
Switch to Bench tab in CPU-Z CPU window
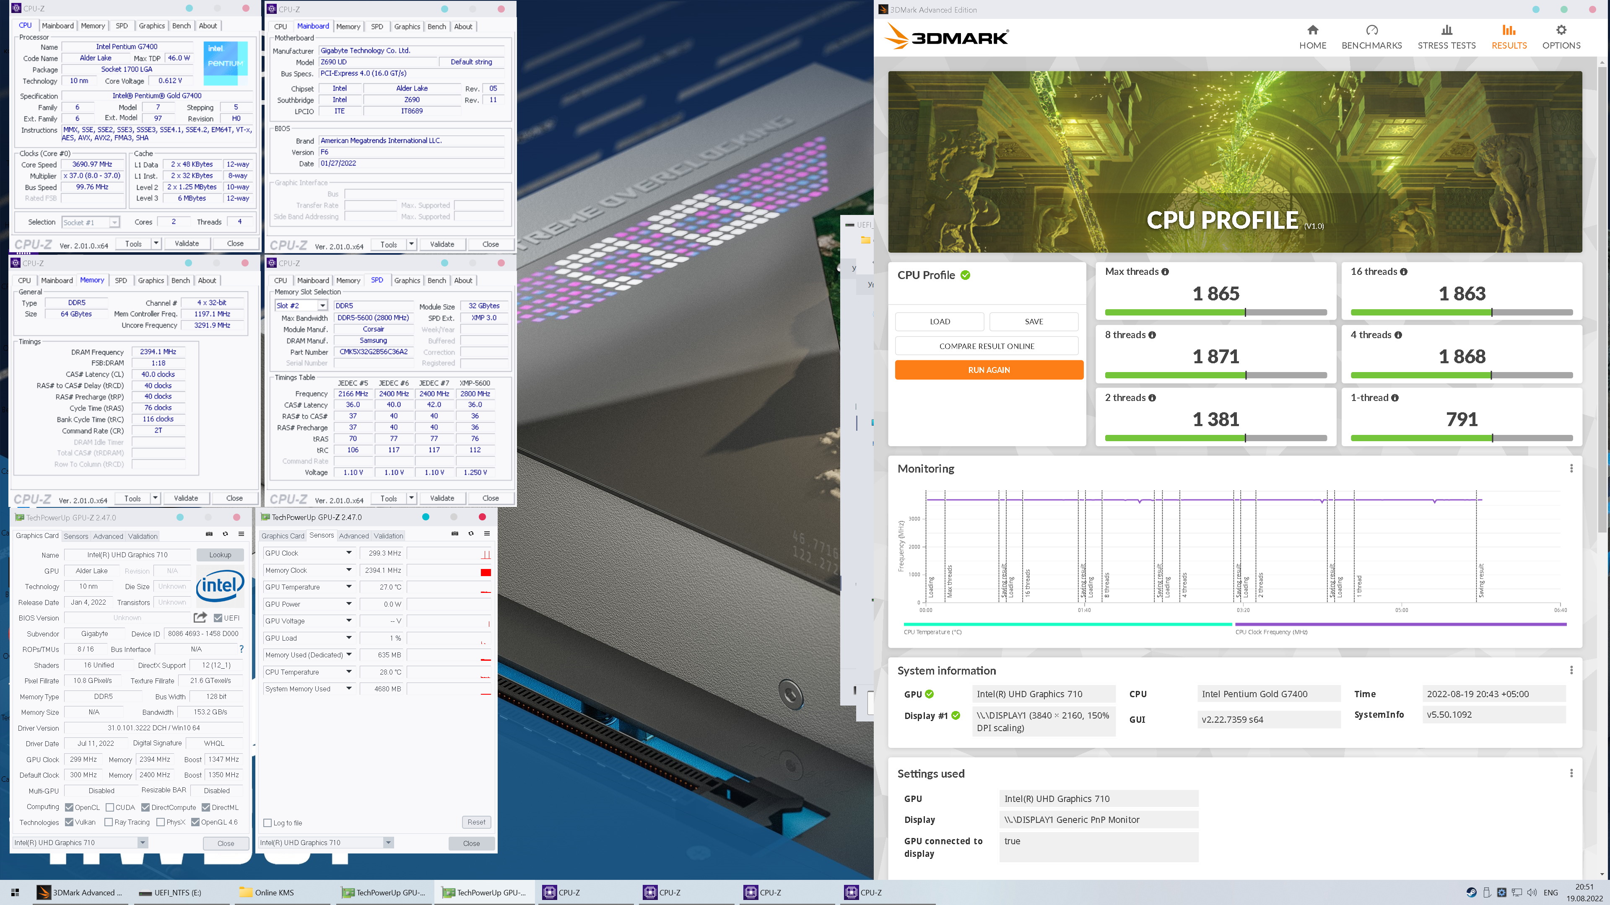pyautogui.click(x=181, y=26)
